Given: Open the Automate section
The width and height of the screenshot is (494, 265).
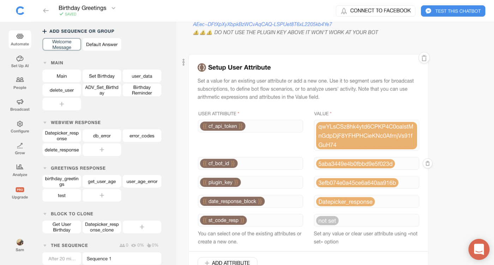Looking at the screenshot, I should (20, 39).
